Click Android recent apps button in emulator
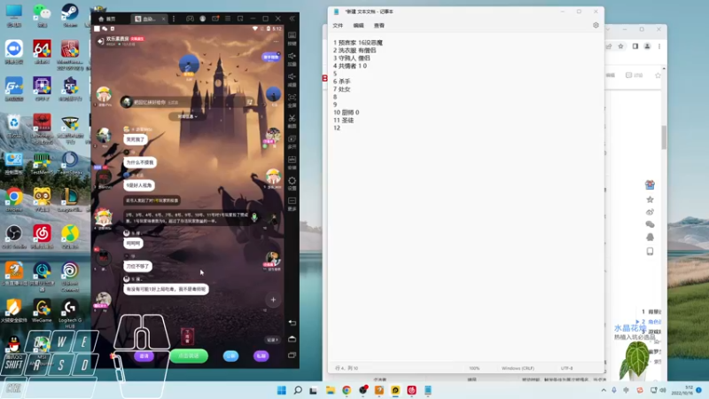Screen dimensions: 709x399 point(292,356)
